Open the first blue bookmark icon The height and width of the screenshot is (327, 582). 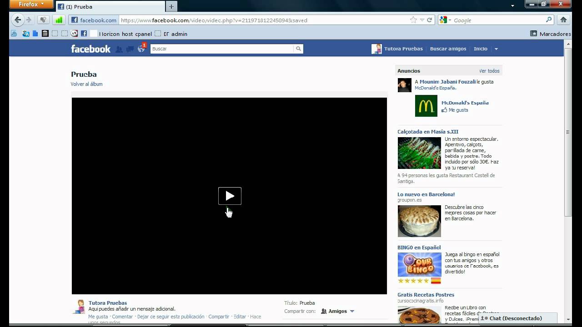14,34
